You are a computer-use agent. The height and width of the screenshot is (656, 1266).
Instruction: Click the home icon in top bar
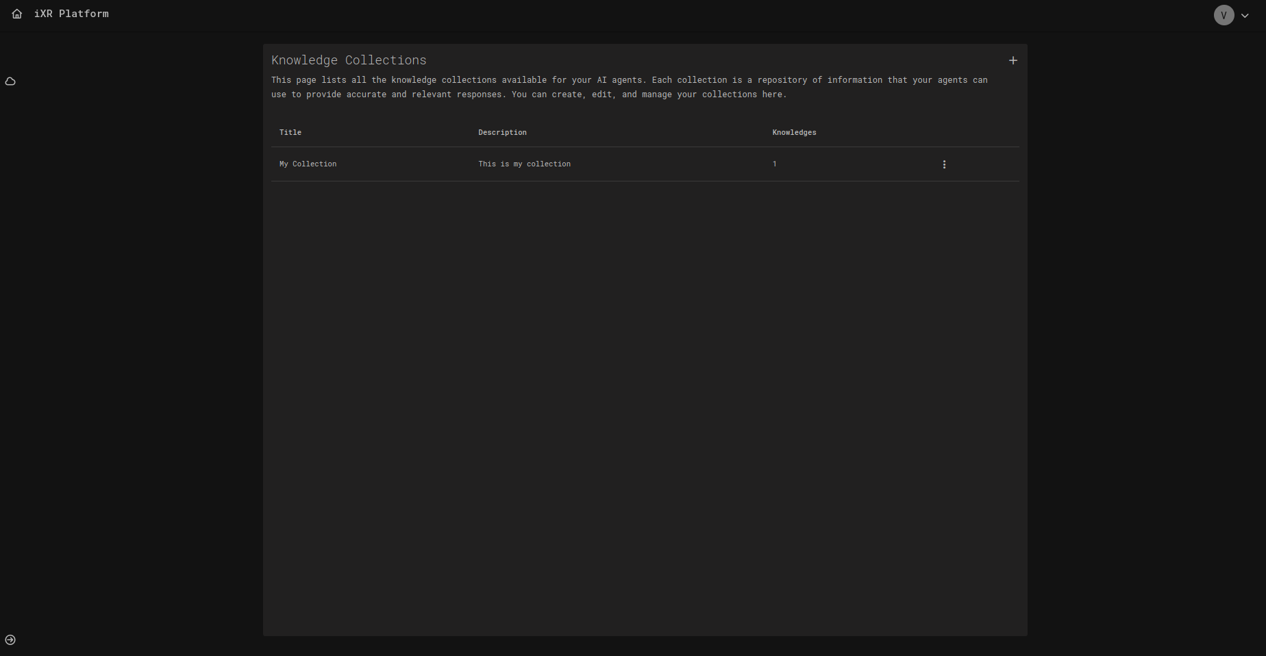pos(17,14)
